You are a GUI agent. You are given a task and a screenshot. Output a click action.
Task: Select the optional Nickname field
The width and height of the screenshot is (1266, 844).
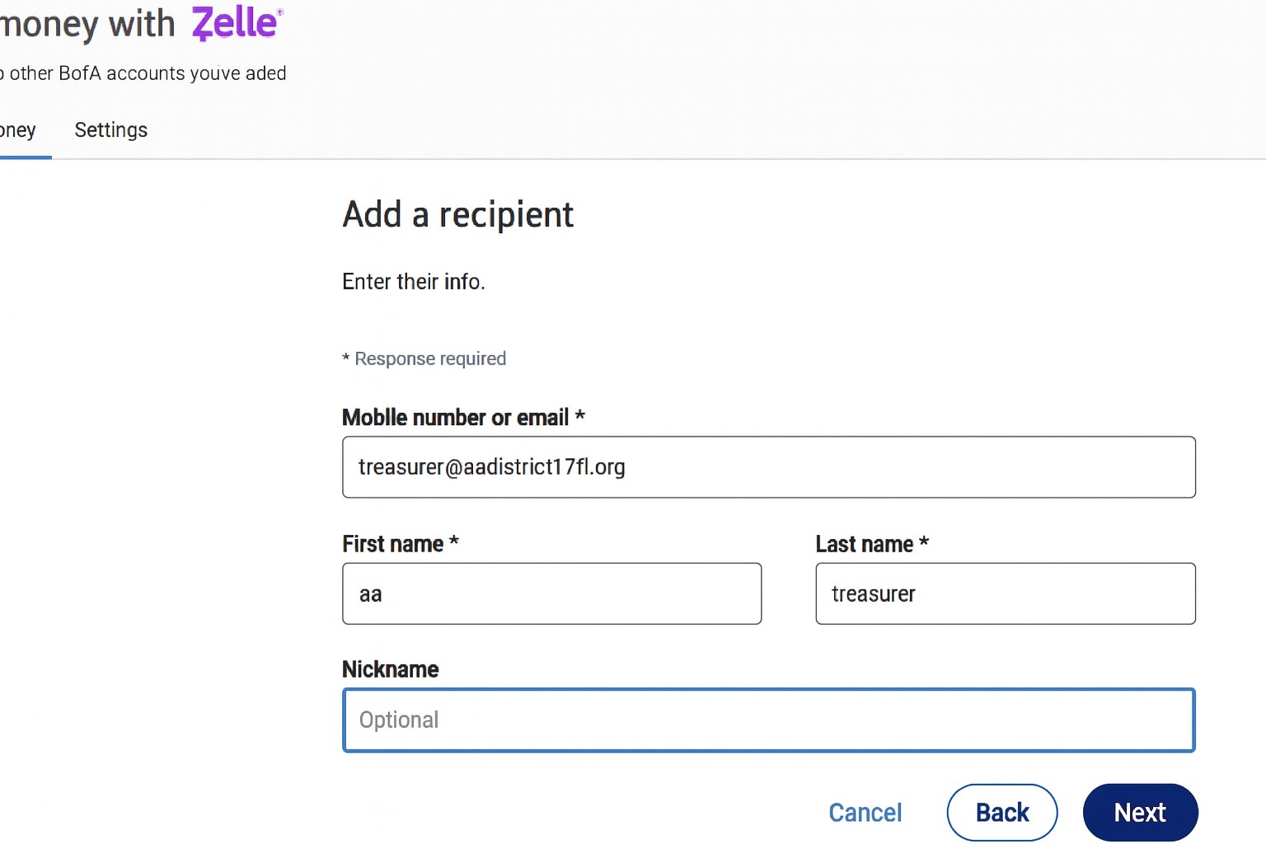point(768,720)
